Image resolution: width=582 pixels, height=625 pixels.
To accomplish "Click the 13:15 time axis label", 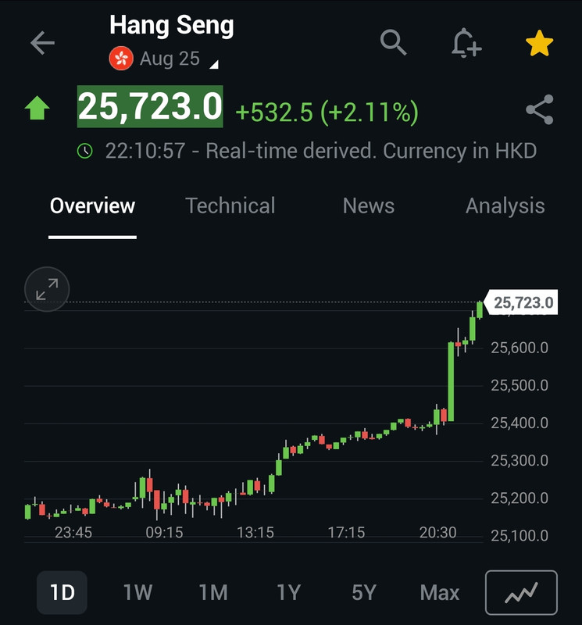I will point(255,533).
